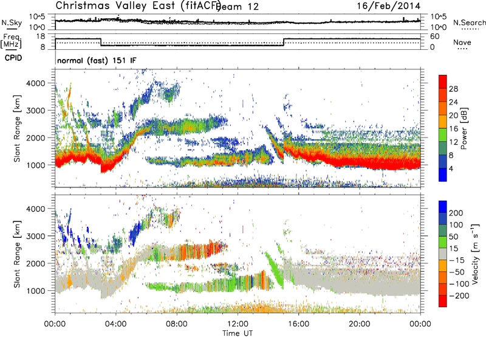486x337 pixels.
Task: Click the '16:00' time axis tick
Action: 299,324
